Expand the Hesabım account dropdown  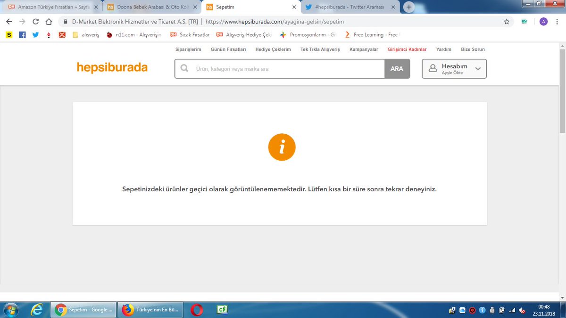[454, 69]
